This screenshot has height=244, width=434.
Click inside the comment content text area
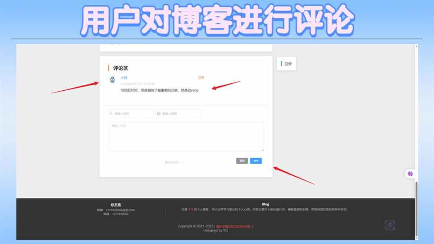186,137
